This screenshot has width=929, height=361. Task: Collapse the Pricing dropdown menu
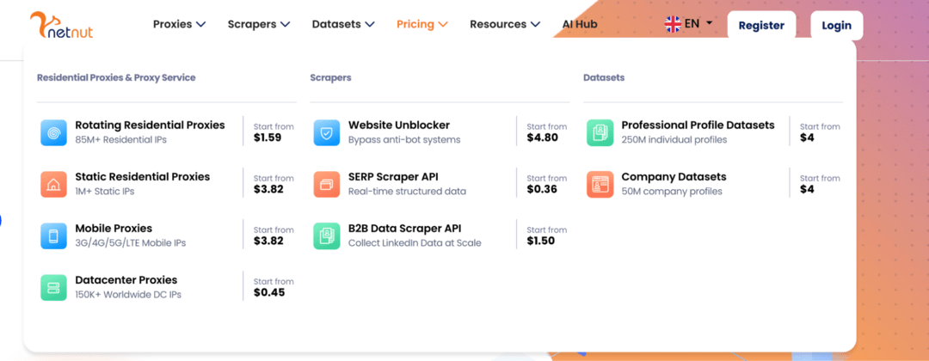(x=421, y=24)
